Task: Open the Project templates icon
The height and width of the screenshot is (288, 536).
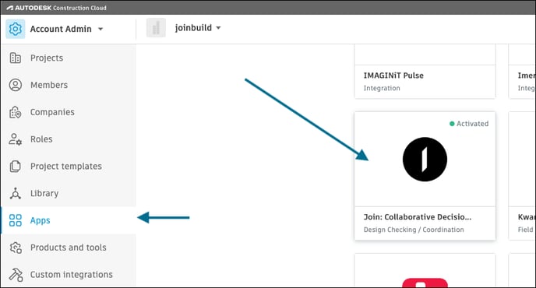Action: click(x=16, y=167)
